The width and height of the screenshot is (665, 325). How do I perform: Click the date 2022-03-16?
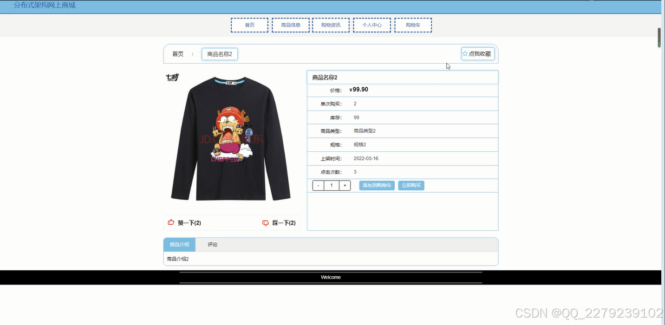coord(366,158)
